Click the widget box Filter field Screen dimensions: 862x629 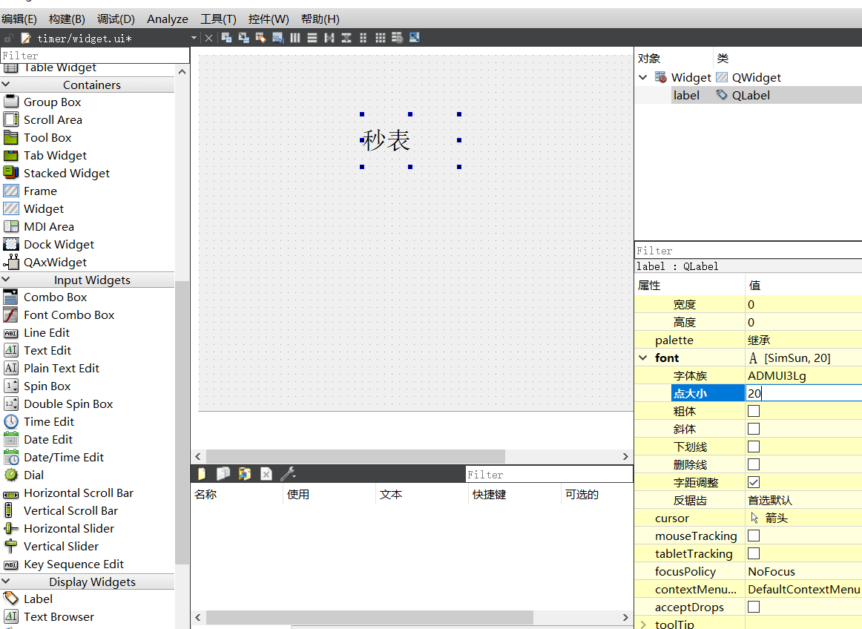(95, 56)
